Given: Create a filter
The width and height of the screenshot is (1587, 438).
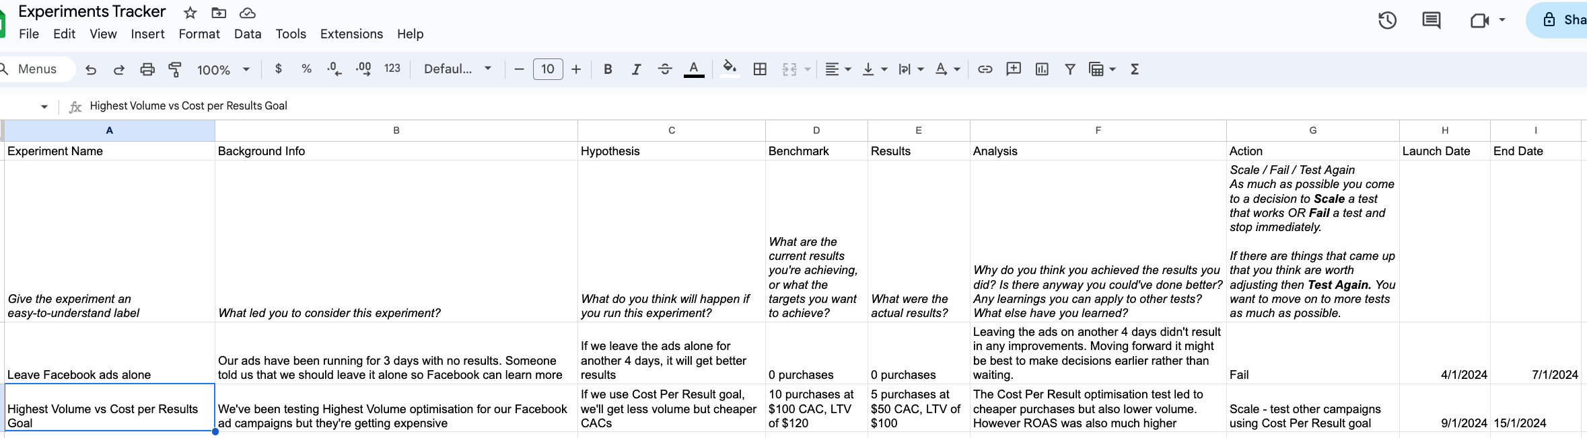Looking at the screenshot, I should 1070,69.
